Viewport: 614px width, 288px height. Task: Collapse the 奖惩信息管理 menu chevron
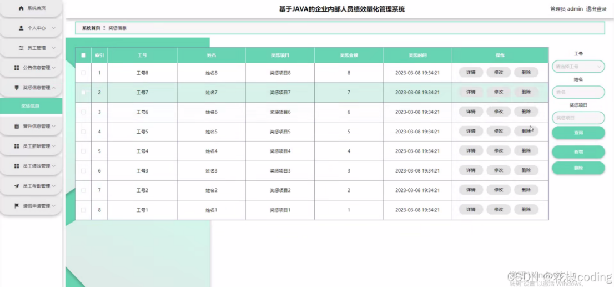(54, 87)
